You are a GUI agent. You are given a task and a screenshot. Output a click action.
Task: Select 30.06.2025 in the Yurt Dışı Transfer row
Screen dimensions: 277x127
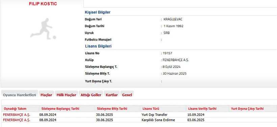pyautogui.click(x=104, y=115)
